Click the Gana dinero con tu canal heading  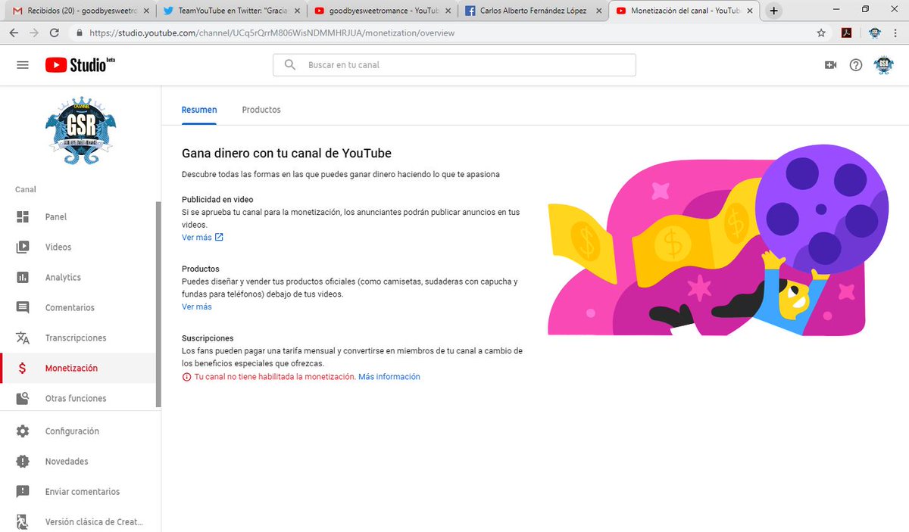tap(286, 153)
